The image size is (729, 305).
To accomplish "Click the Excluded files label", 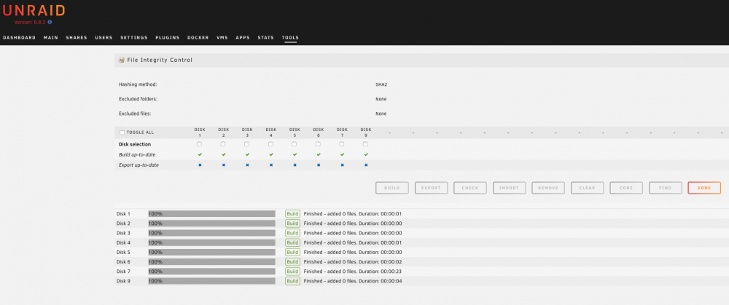I will tap(135, 114).
